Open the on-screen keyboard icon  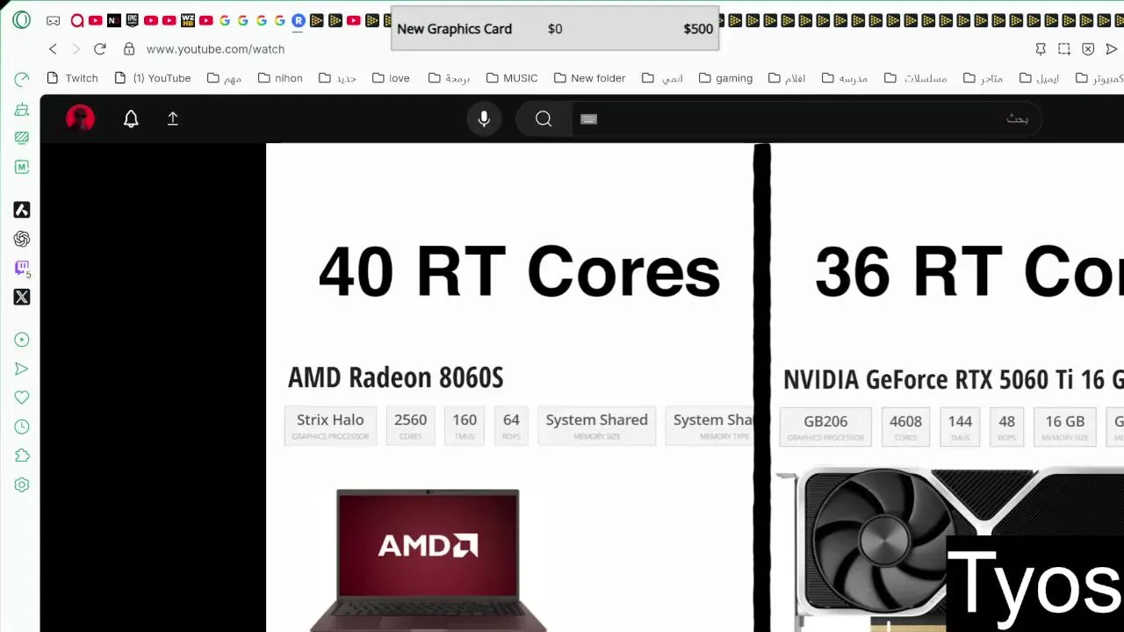(x=588, y=118)
